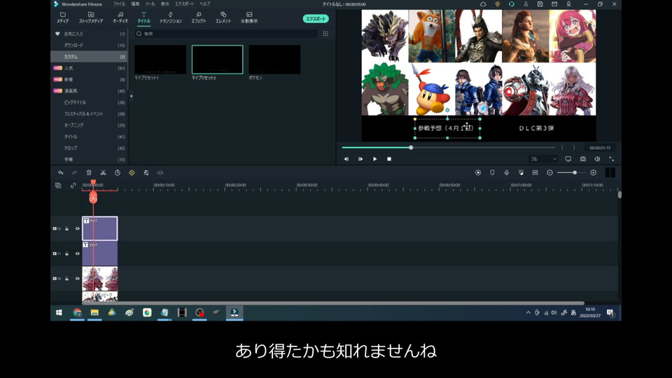Image resolution: width=672 pixels, height=378 pixels.
Task: Zoom out timeline with minus icon
Action: pos(550,173)
